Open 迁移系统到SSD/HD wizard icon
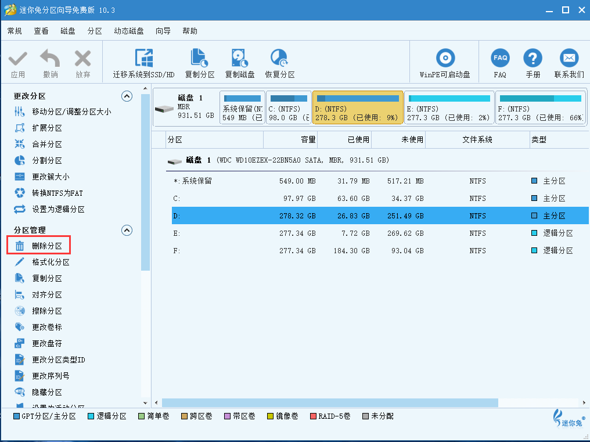This screenshot has height=442, width=590. pyautogui.click(x=144, y=58)
